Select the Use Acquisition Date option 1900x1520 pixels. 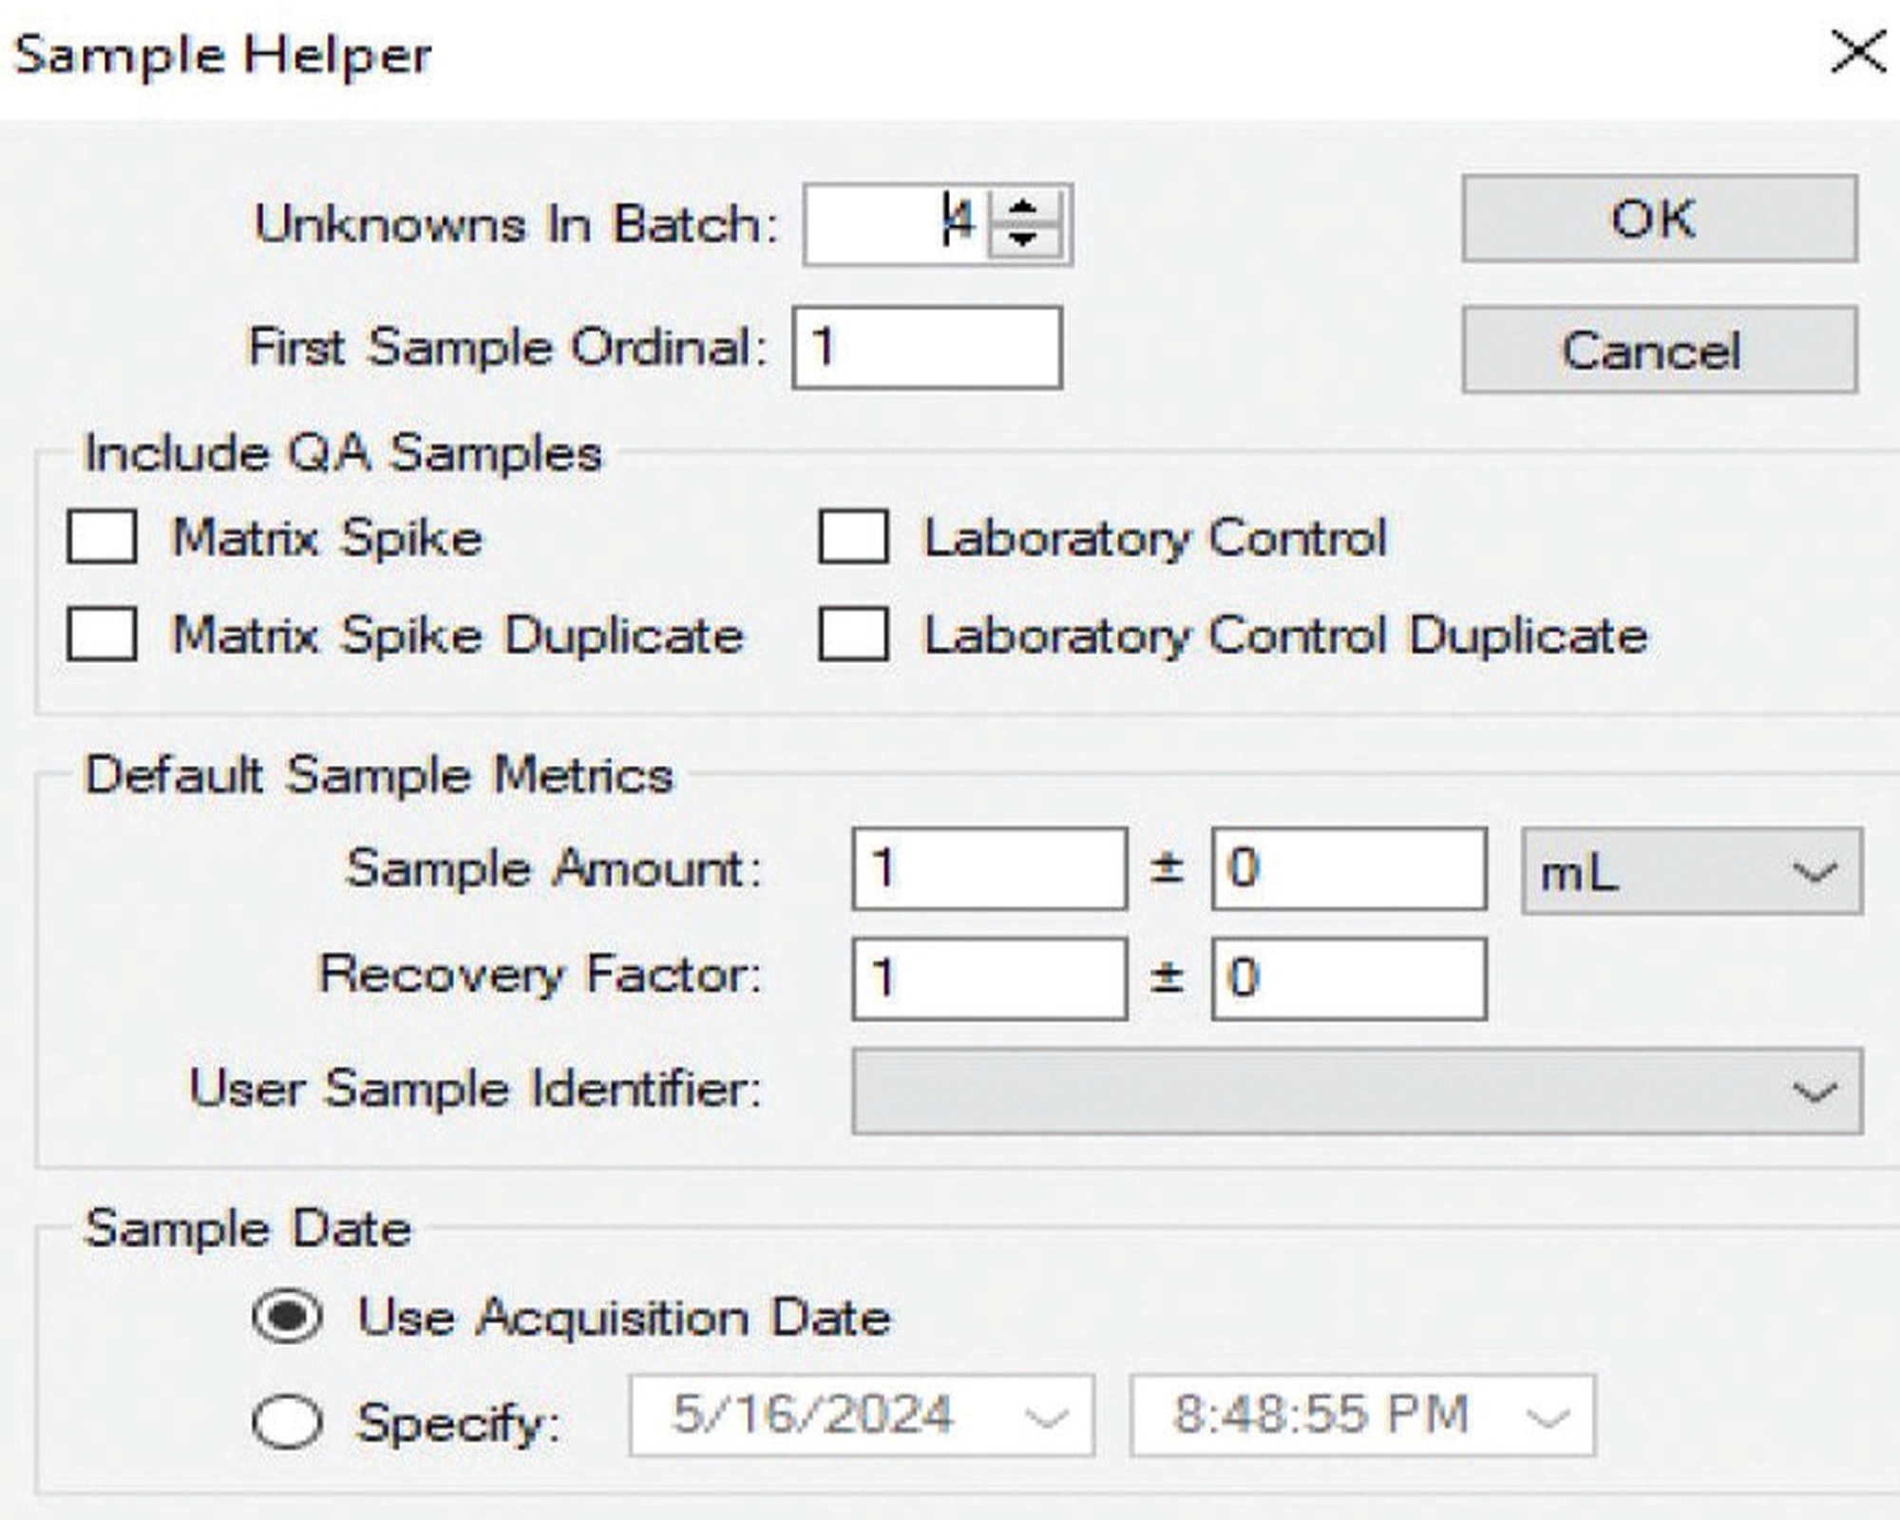pyautogui.click(x=287, y=1318)
